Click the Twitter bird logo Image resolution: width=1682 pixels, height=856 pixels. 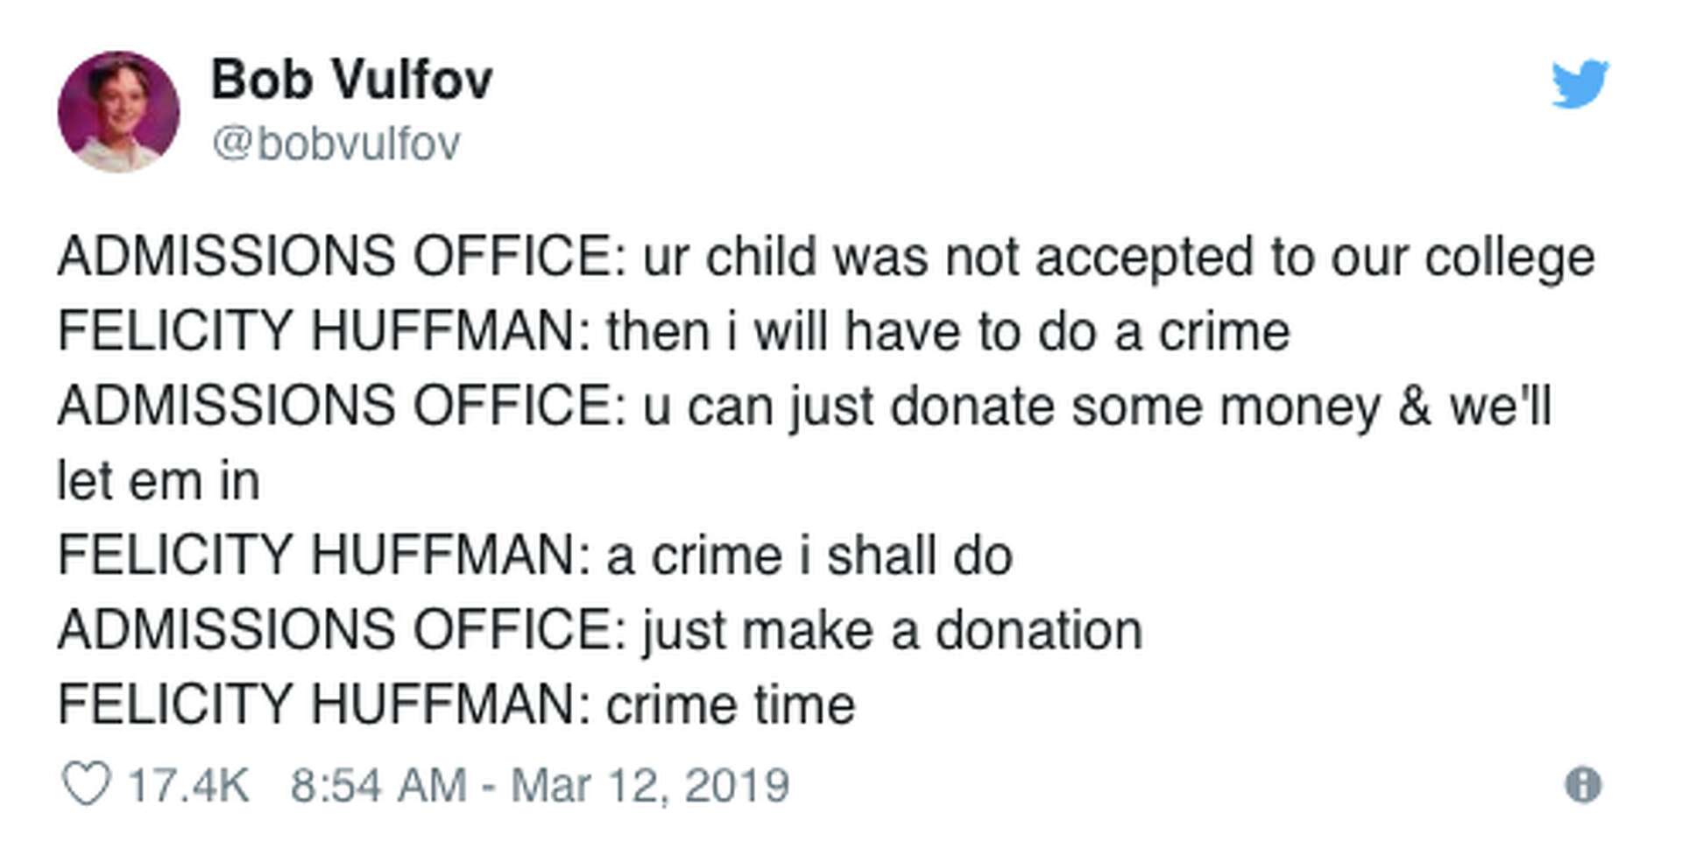pos(1580,84)
